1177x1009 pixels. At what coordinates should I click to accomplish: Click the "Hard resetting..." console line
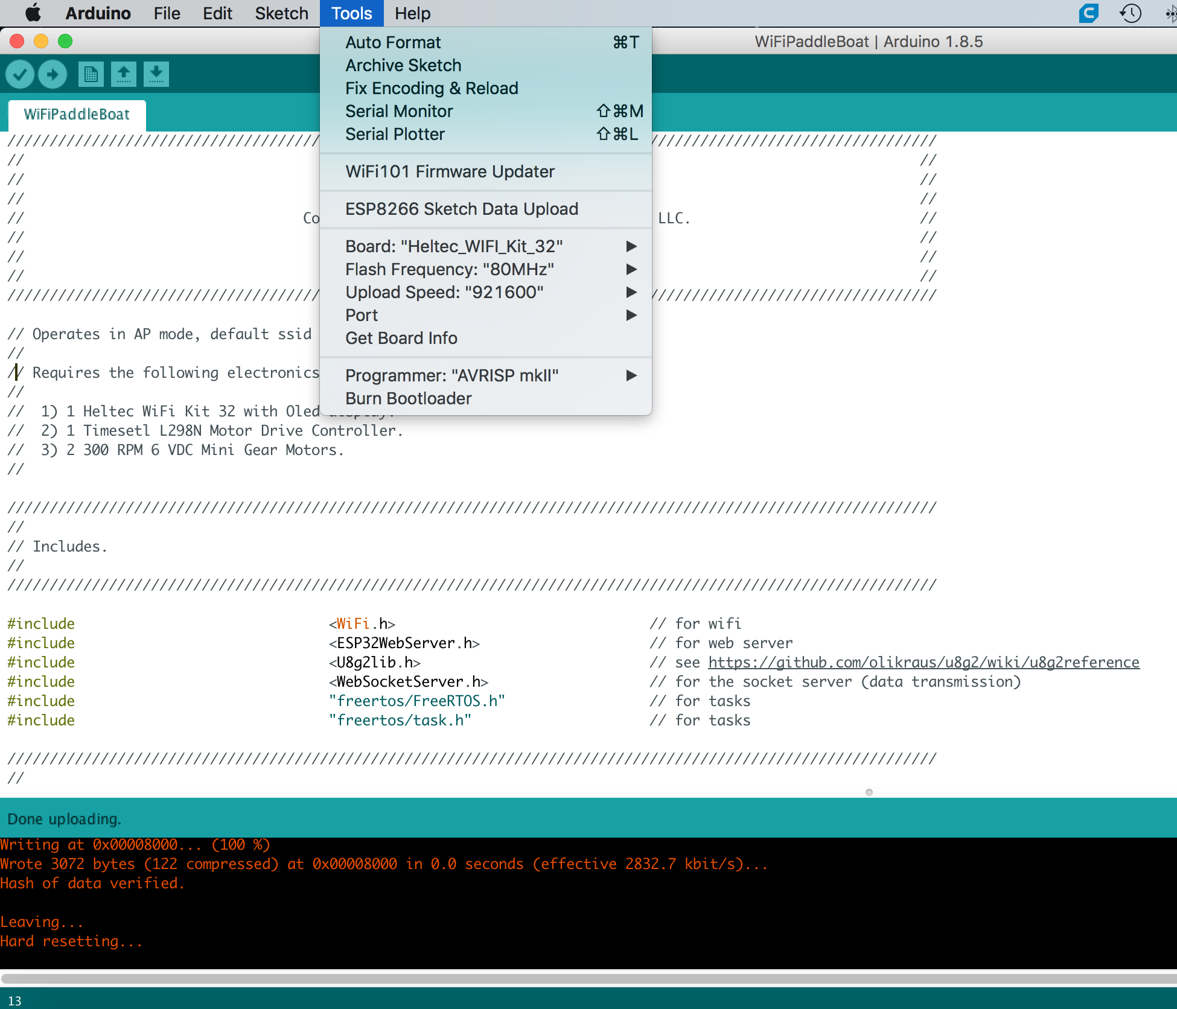tap(71, 941)
